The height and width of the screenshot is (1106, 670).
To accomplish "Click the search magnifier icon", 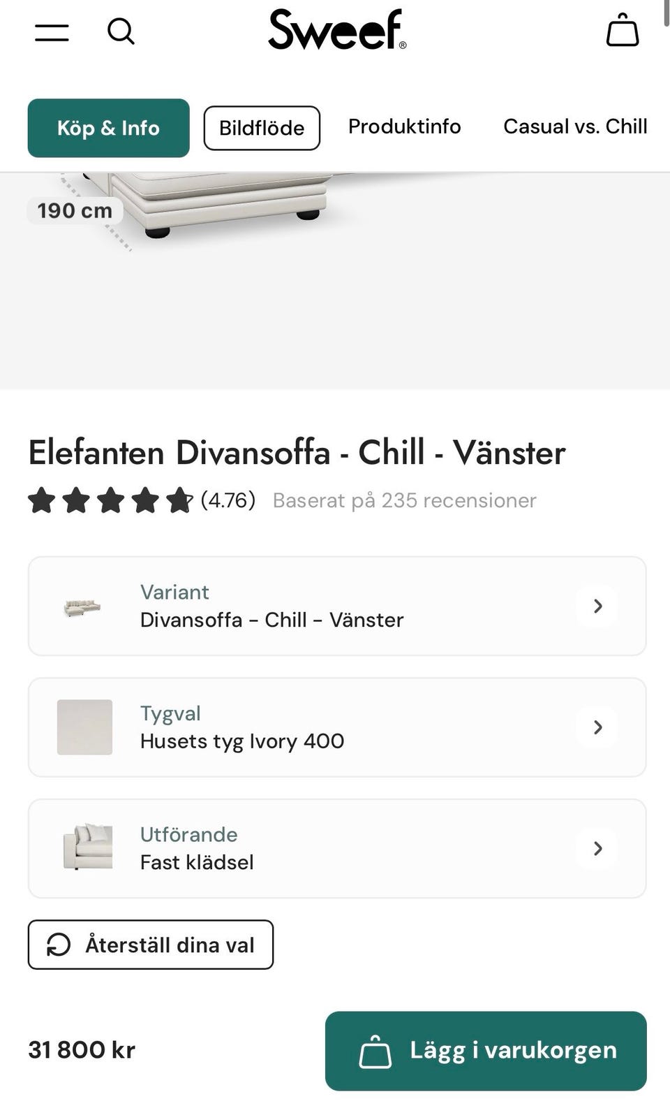I will 121,31.
